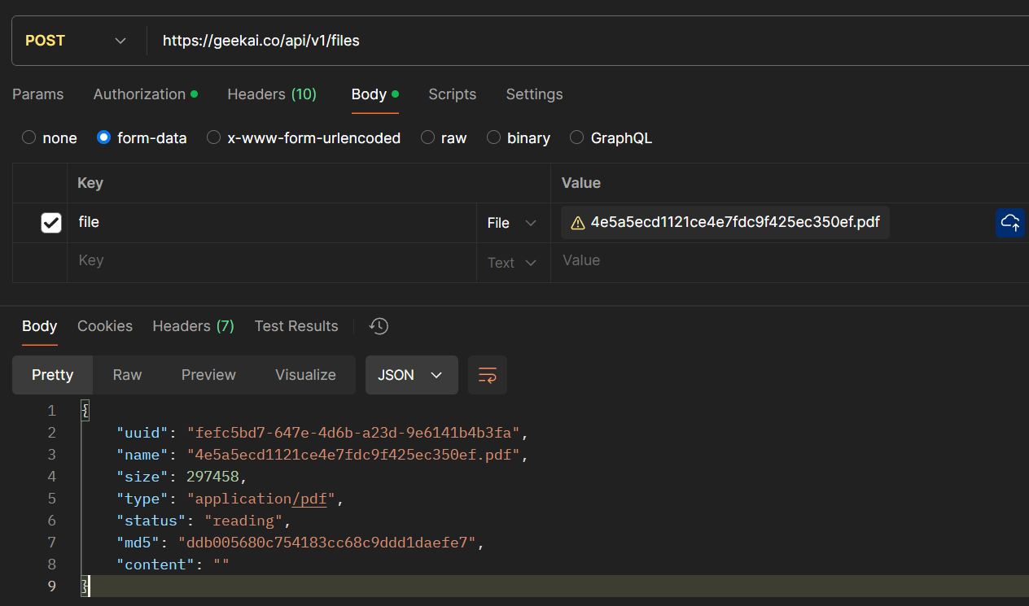Switch to Preview response view

pyautogui.click(x=208, y=375)
